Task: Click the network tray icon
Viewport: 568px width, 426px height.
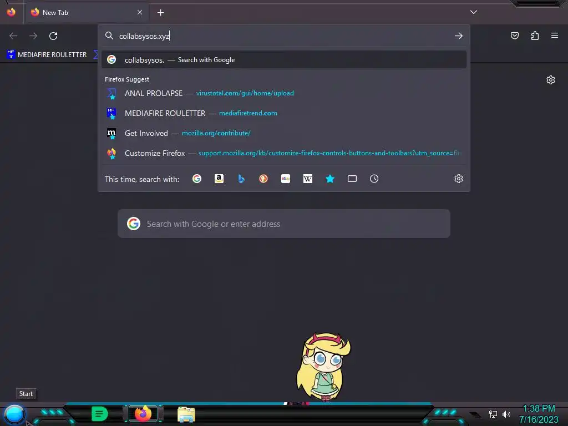Action: point(493,414)
